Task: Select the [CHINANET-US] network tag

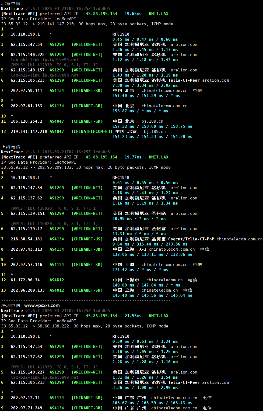Action: (x=87, y=239)
